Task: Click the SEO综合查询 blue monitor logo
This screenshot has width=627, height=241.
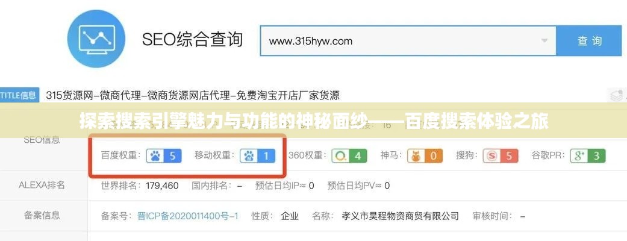Action: 96,39
